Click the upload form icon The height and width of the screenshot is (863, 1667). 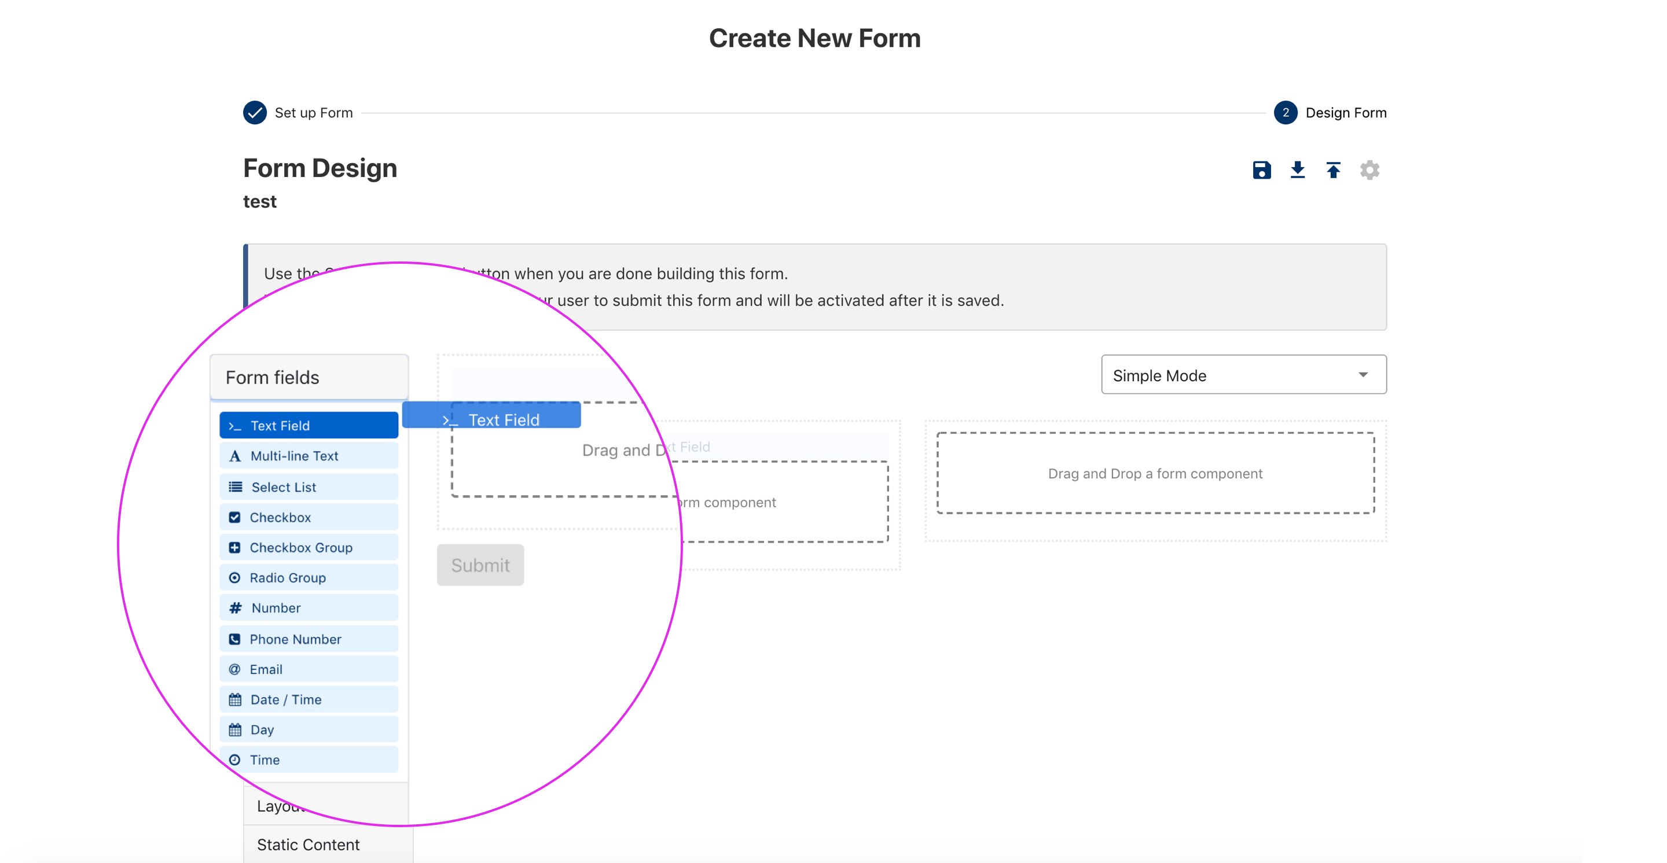1333,170
